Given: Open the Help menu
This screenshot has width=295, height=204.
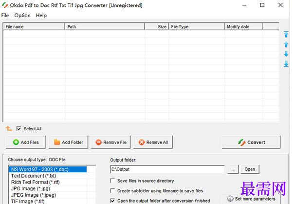Looking at the screenshot, I should [41, 15].
